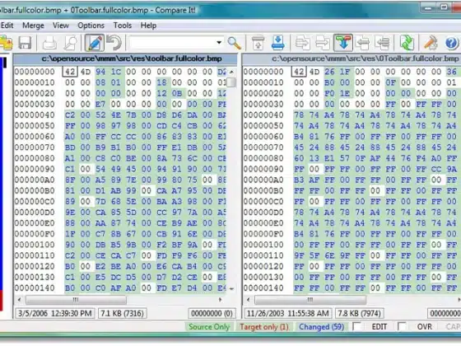Click byte E7 in left row 00000030

coord(100,104)
